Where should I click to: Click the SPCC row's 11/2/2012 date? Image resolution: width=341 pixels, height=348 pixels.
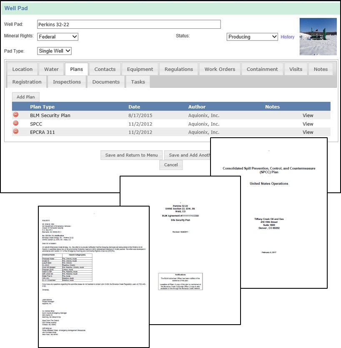[140, 124]
